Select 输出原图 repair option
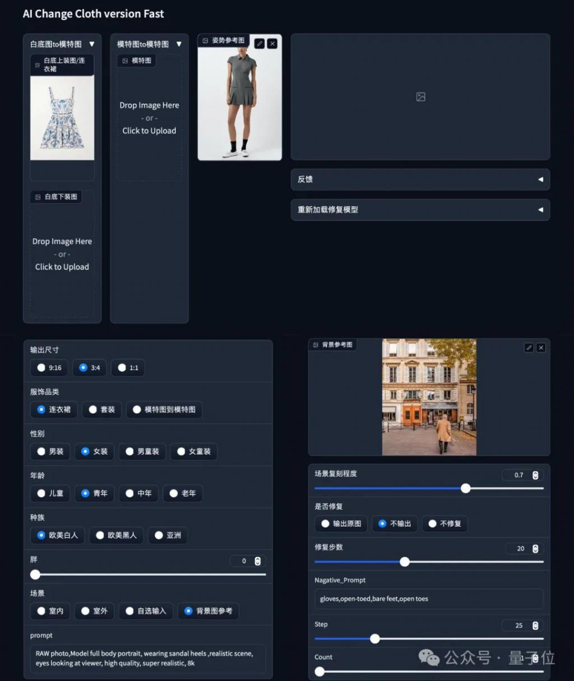The image size is (574, 681). pyautogui.click(x=341, y=524)
